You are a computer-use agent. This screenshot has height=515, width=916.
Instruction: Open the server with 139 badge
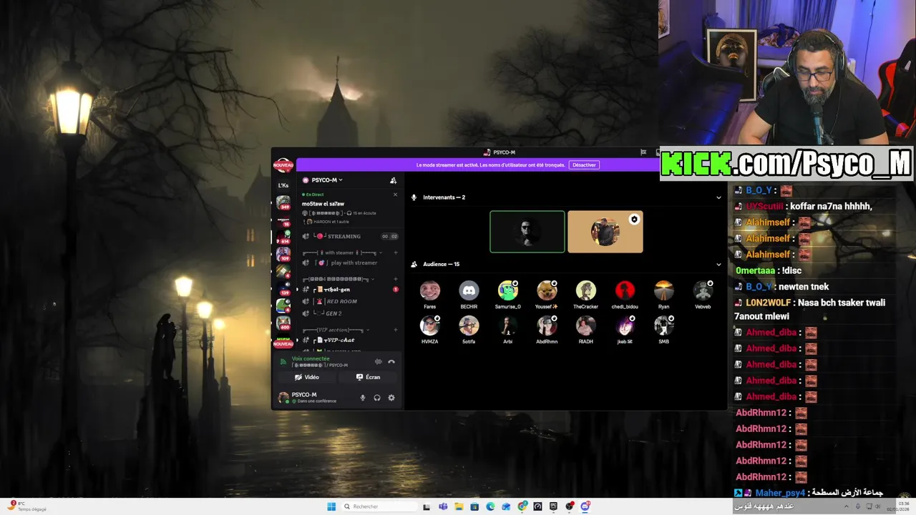[x=283, y=288]
